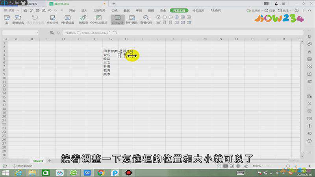Insert a label control
The image size is (315, 177).
(x=176, y=22)
